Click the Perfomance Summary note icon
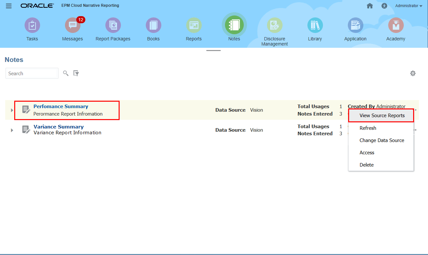The width and height of the screenshot is (428, 255). (x=26, y=110)
